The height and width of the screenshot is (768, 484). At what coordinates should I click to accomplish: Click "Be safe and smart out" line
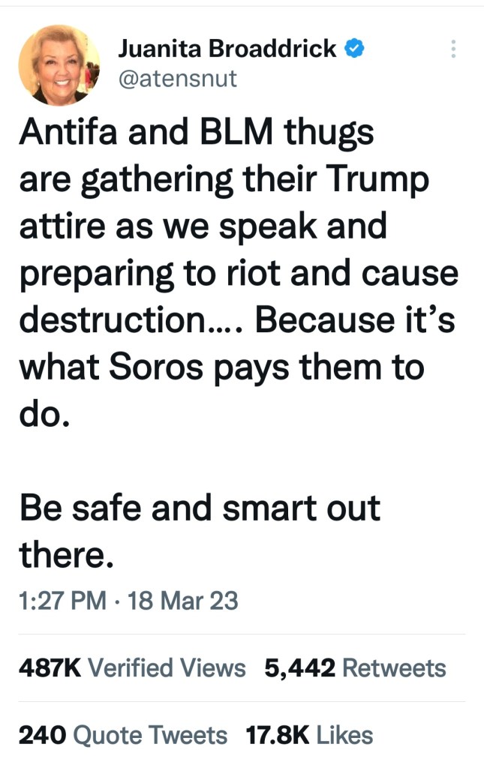point(200,508)
